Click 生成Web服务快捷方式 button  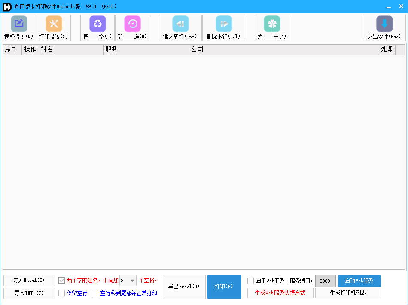(x=280, y=293)
